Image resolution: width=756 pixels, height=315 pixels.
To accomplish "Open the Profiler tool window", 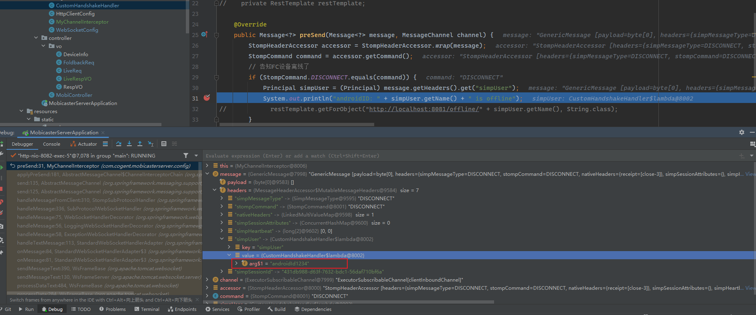I will click(x=249, y=309).
